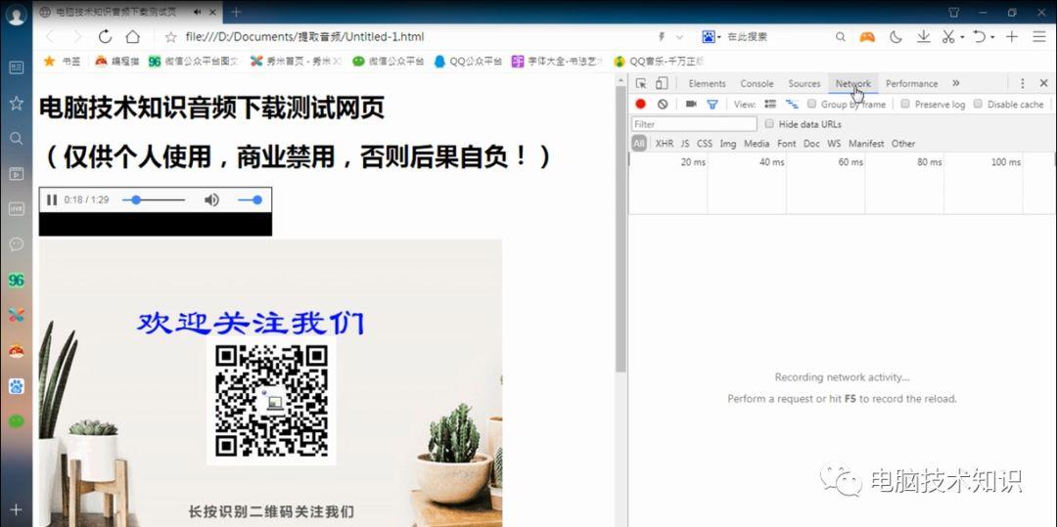Click the network Filter input field
This screenshot has width=1057, height=527.
tap(694, 124)
